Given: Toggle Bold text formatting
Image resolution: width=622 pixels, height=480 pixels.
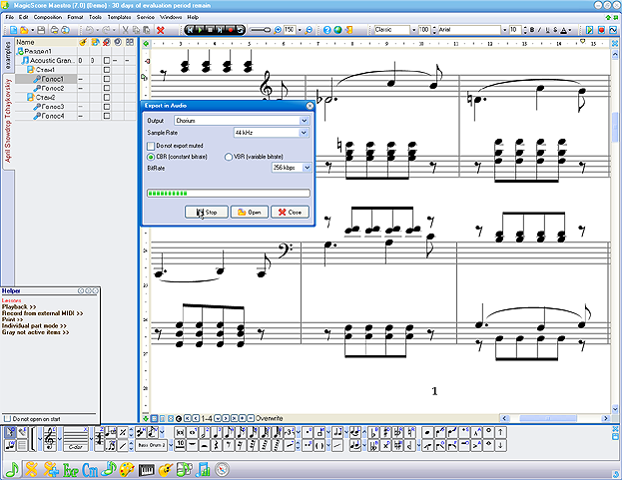Looking at the screenshot, I should [x=532, y=30].
